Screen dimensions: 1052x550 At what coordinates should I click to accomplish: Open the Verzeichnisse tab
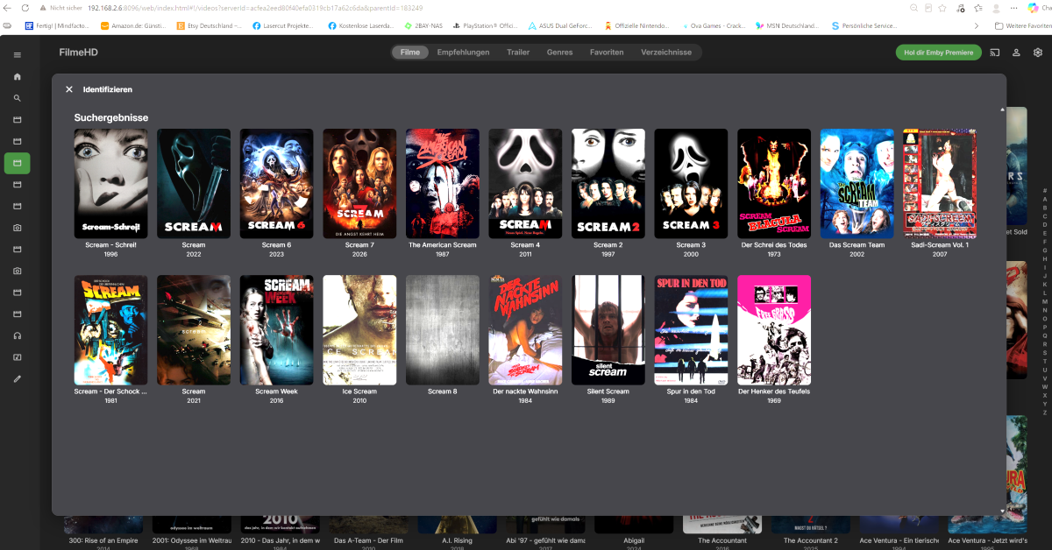[666, 53]
